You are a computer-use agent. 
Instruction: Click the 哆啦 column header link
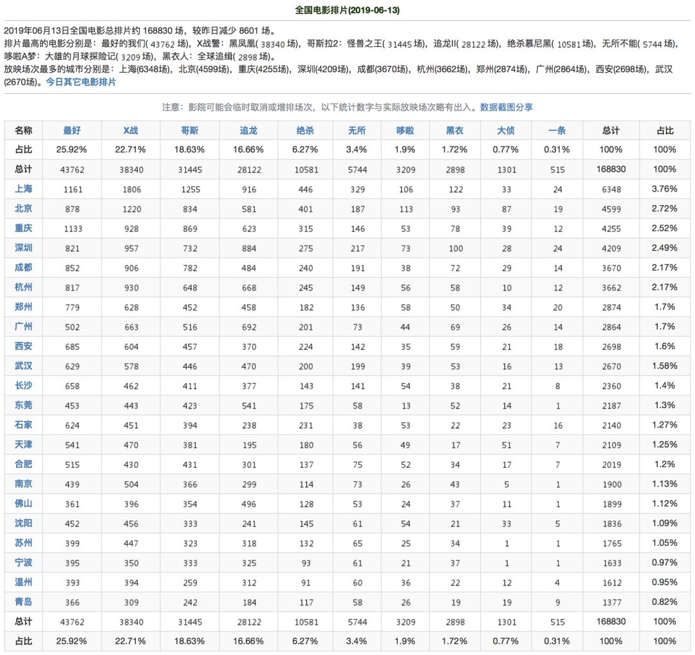pos(405,130)
